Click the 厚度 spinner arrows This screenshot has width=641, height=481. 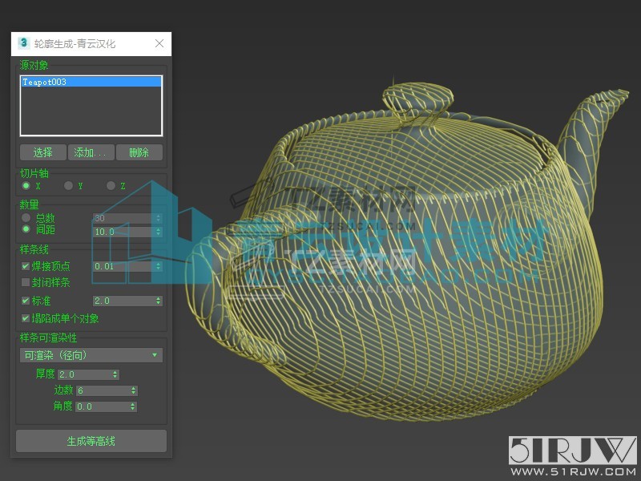115,374
